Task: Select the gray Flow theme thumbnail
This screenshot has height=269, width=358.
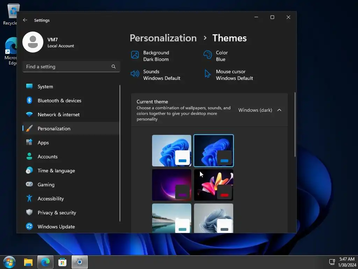Action: (x=214, y=218)
